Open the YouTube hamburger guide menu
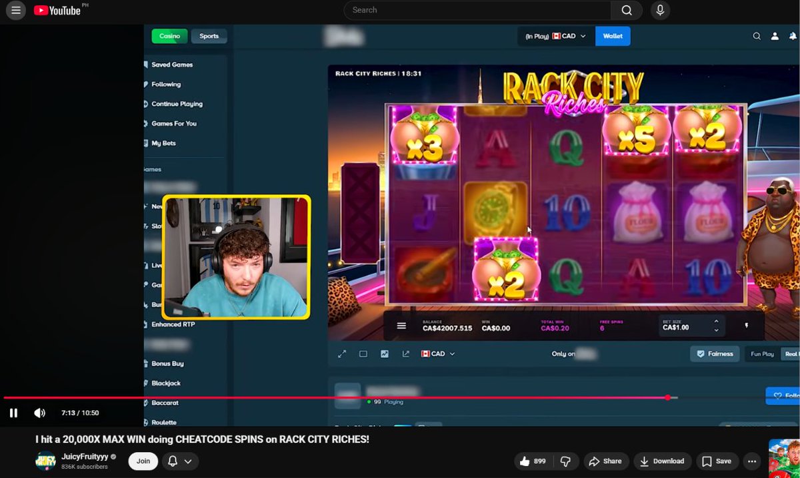 (16, 10)
